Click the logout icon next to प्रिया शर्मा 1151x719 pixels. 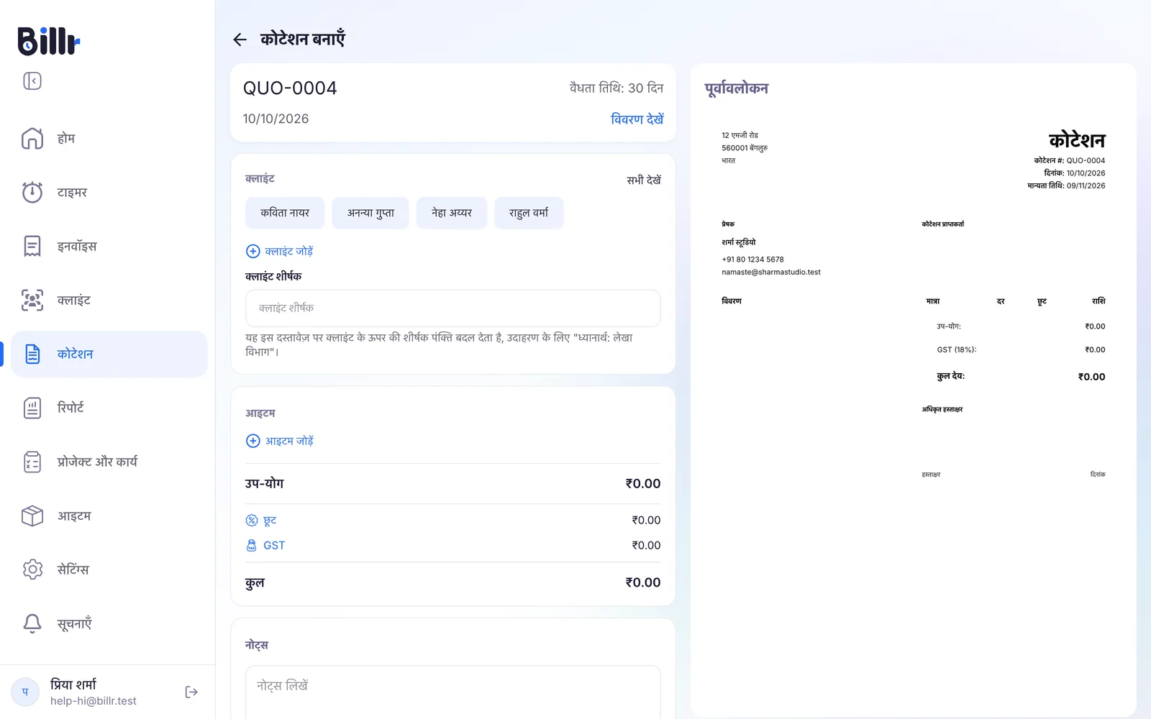(x=191, y=692)
